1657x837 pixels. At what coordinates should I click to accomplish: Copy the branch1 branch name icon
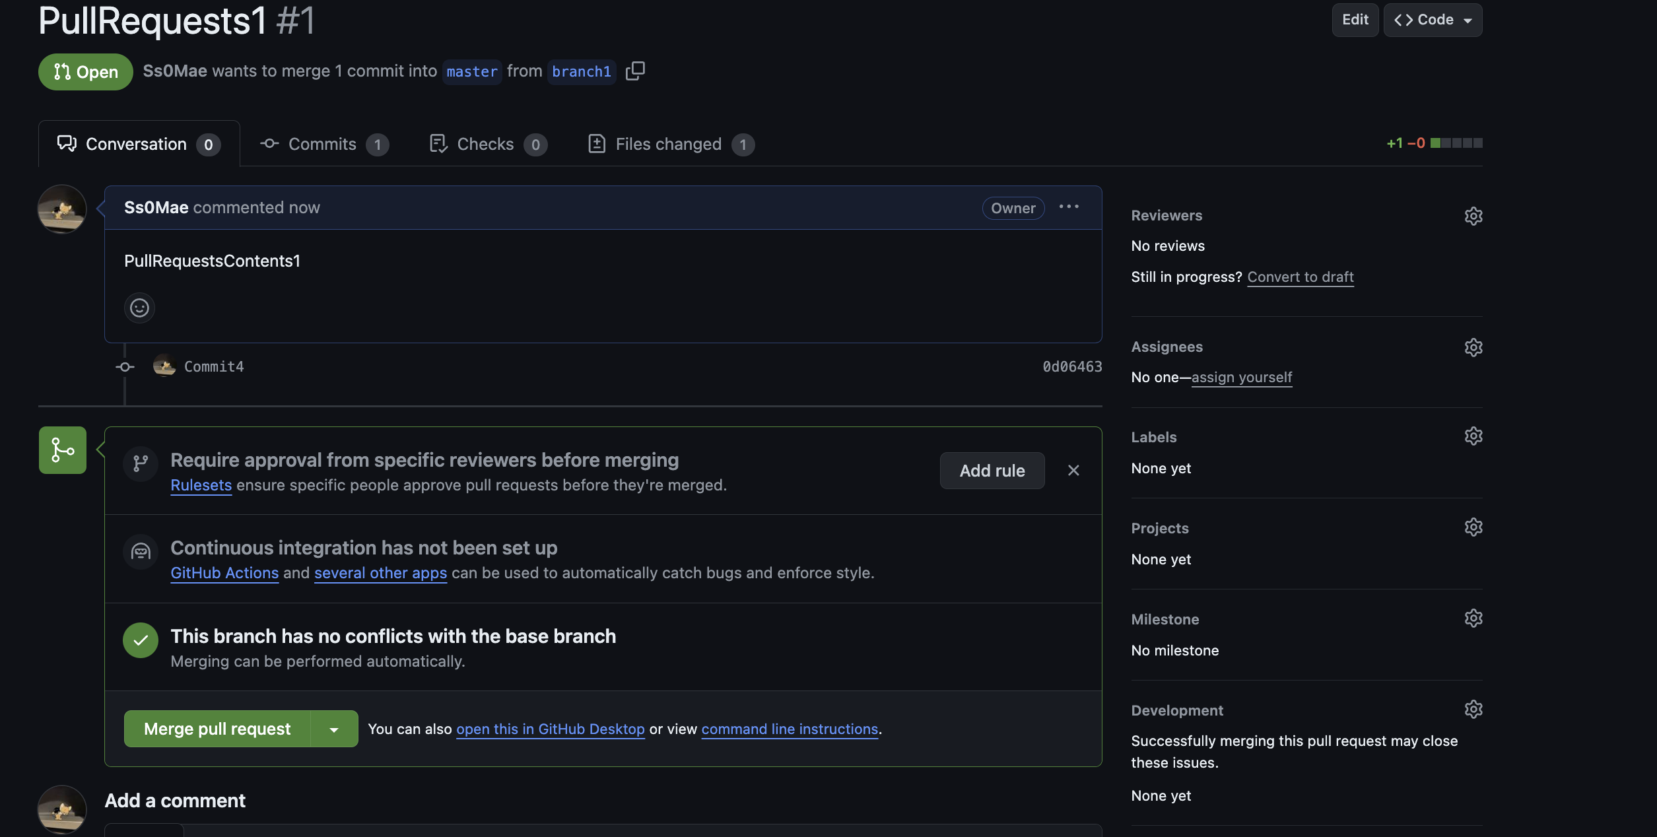click(x=635, y=71)
